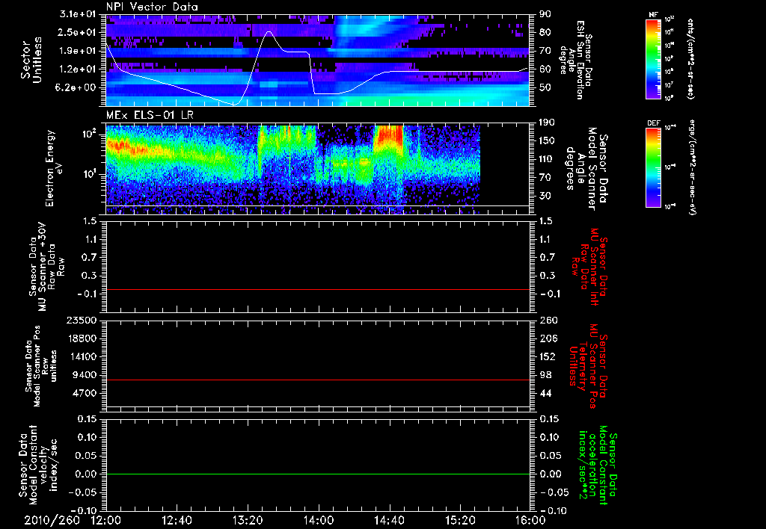Click the '3.1e+01' sector tick value
This screenshot has height=529, width=766.
click(78, 13)
